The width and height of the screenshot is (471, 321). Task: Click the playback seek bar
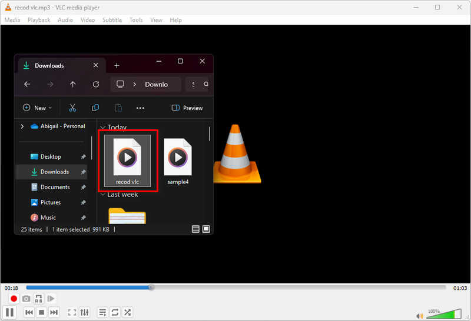[236, 287]
